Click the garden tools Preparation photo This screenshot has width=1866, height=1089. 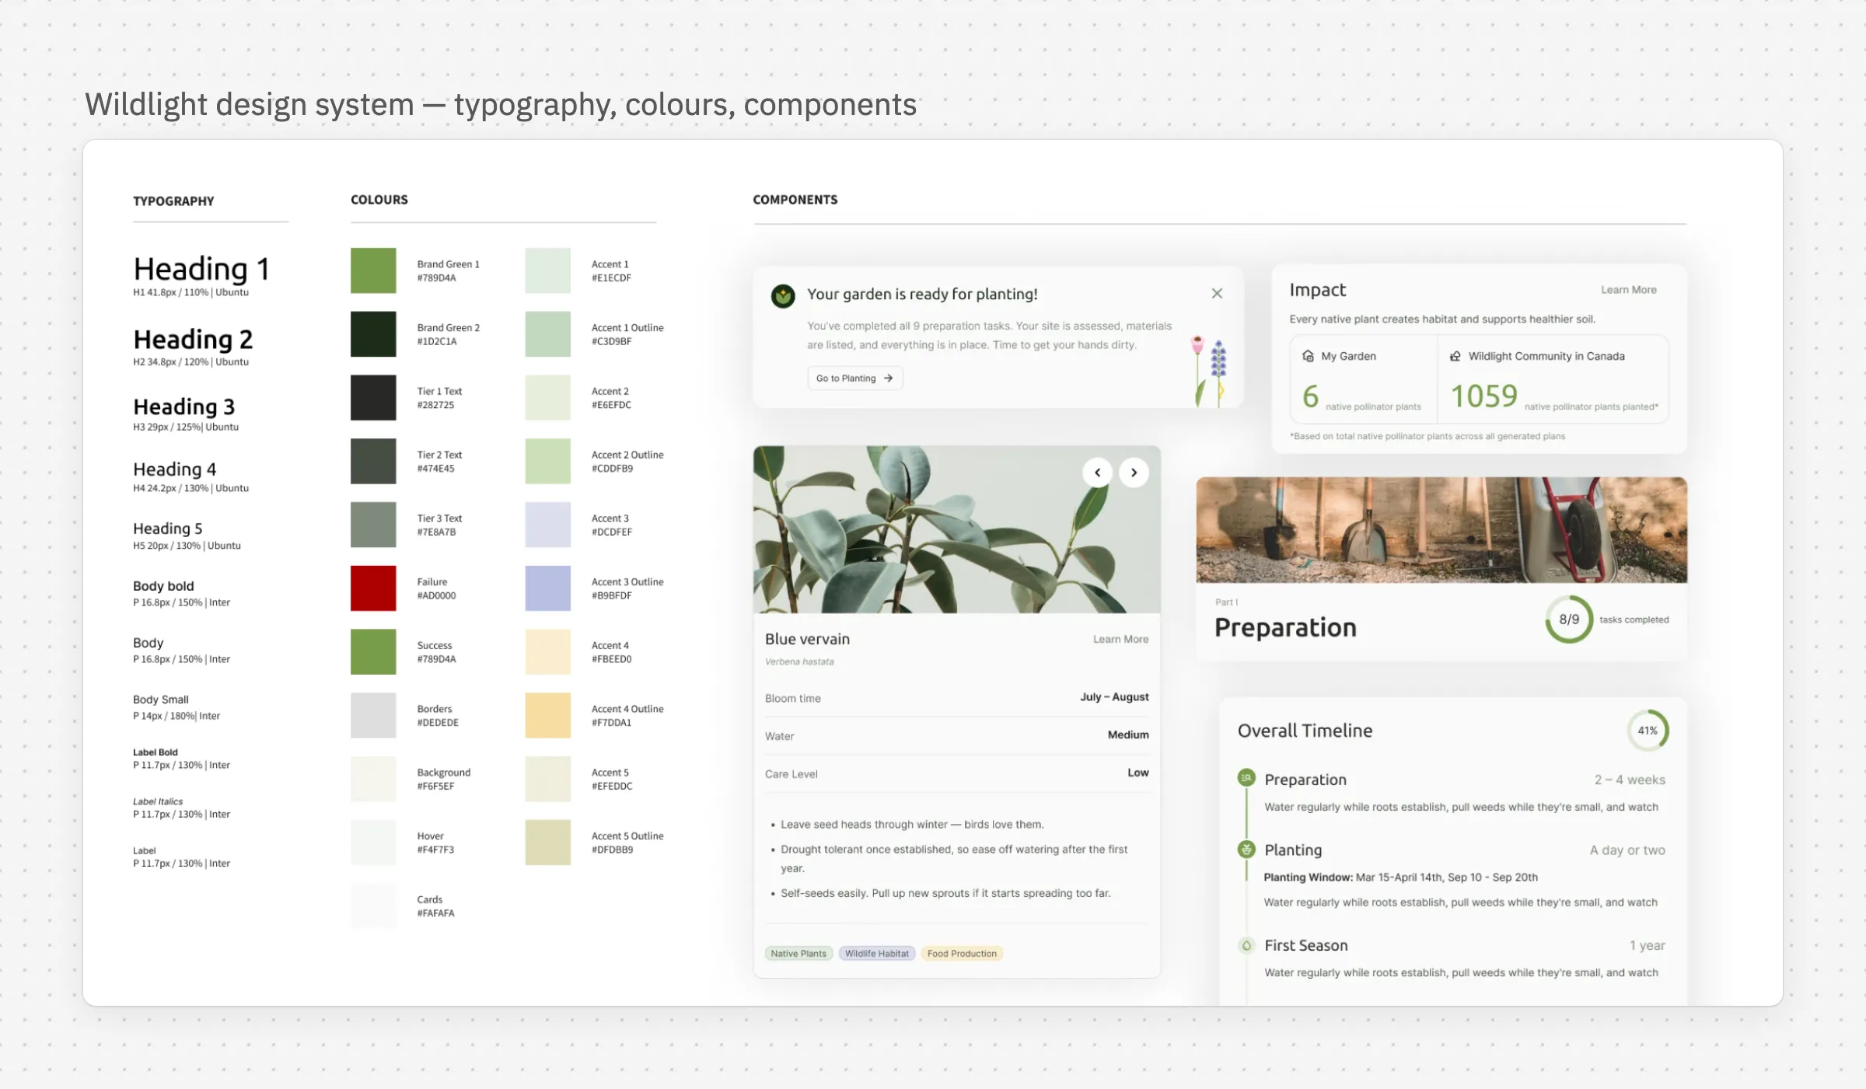click(1441, 530)
